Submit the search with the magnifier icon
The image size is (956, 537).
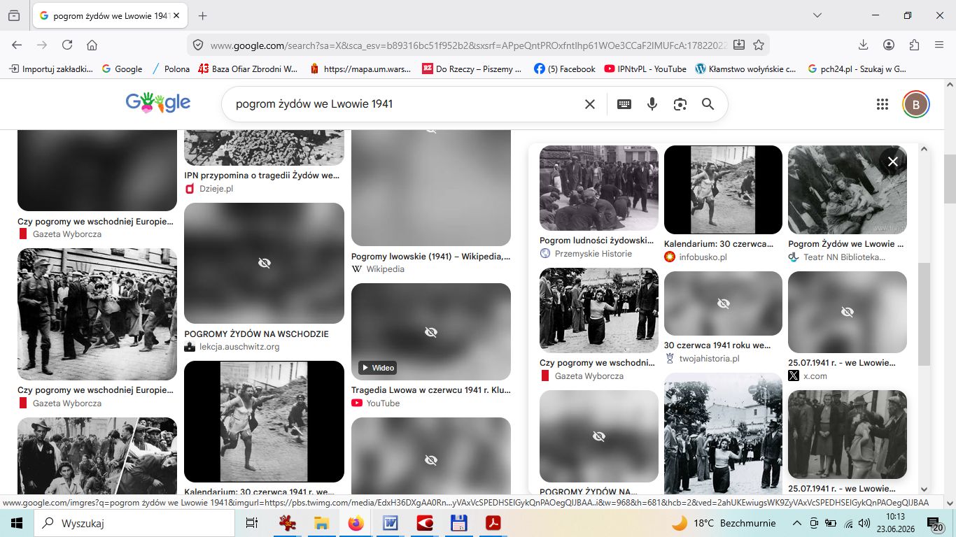point(708,104)
